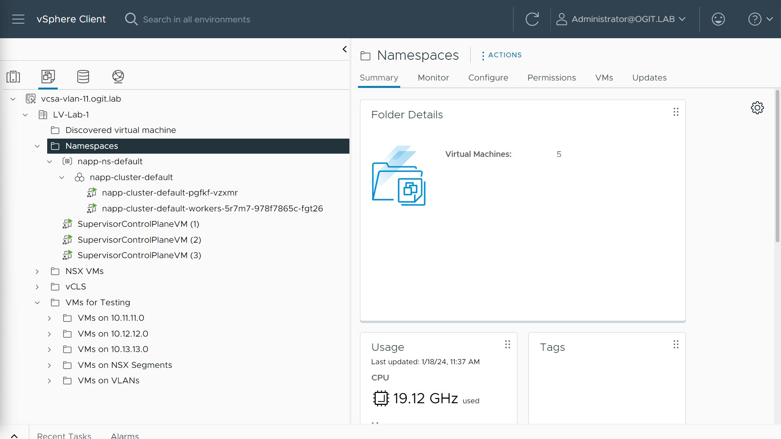Viewport: 781px width, 439px height.
Task: Open the hamburger main menu
Action: pyautogui.click(x=18, y=19)
